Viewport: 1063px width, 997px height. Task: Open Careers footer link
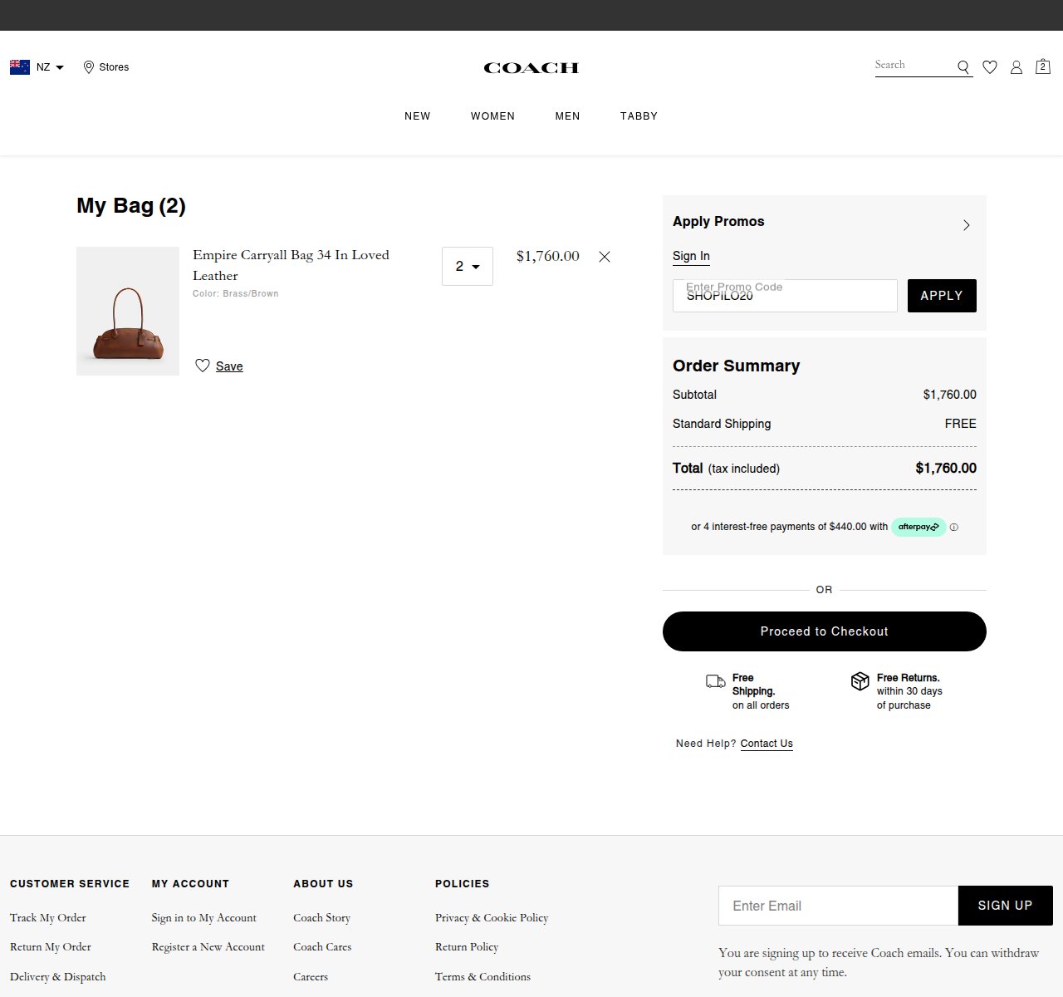(x=311, y=977)
